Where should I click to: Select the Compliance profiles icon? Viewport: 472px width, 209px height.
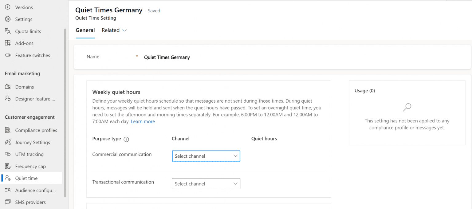8,130
